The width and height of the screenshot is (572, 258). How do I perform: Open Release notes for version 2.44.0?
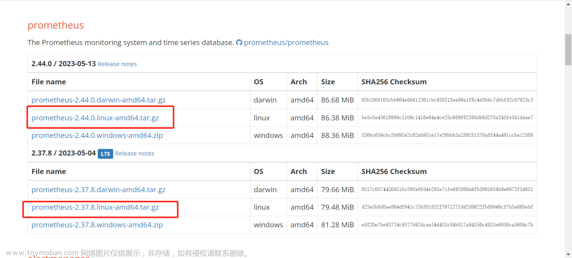click(x=117, y=64)
